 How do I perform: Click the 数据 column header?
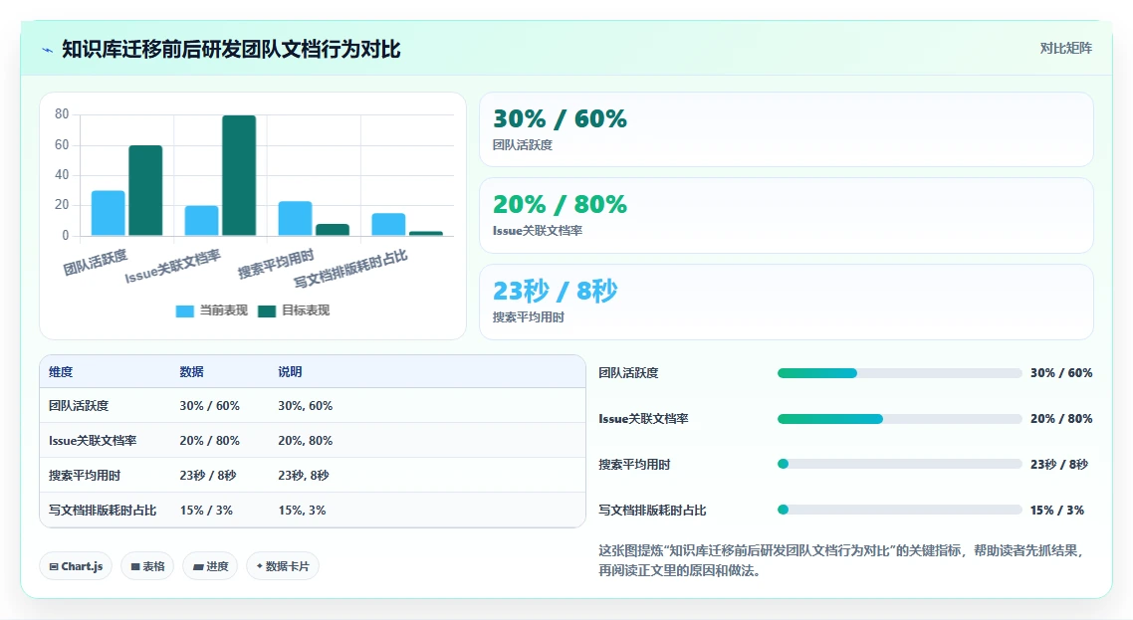tap(191, 372)
